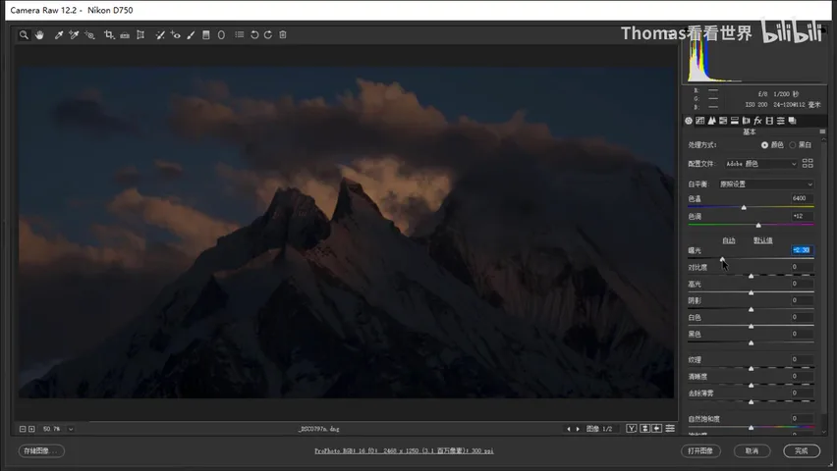
Task: Open the 配置文件 Adobe 颜色 dropdown
Action: 760,164
